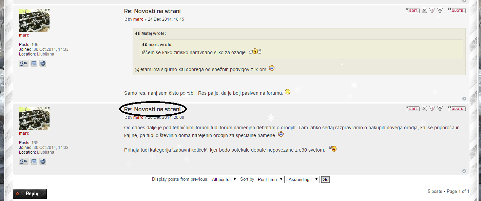The image size is (481, 201).
Task: Expand the 'Post time' sort dropdown
Action: coord(270,179)
